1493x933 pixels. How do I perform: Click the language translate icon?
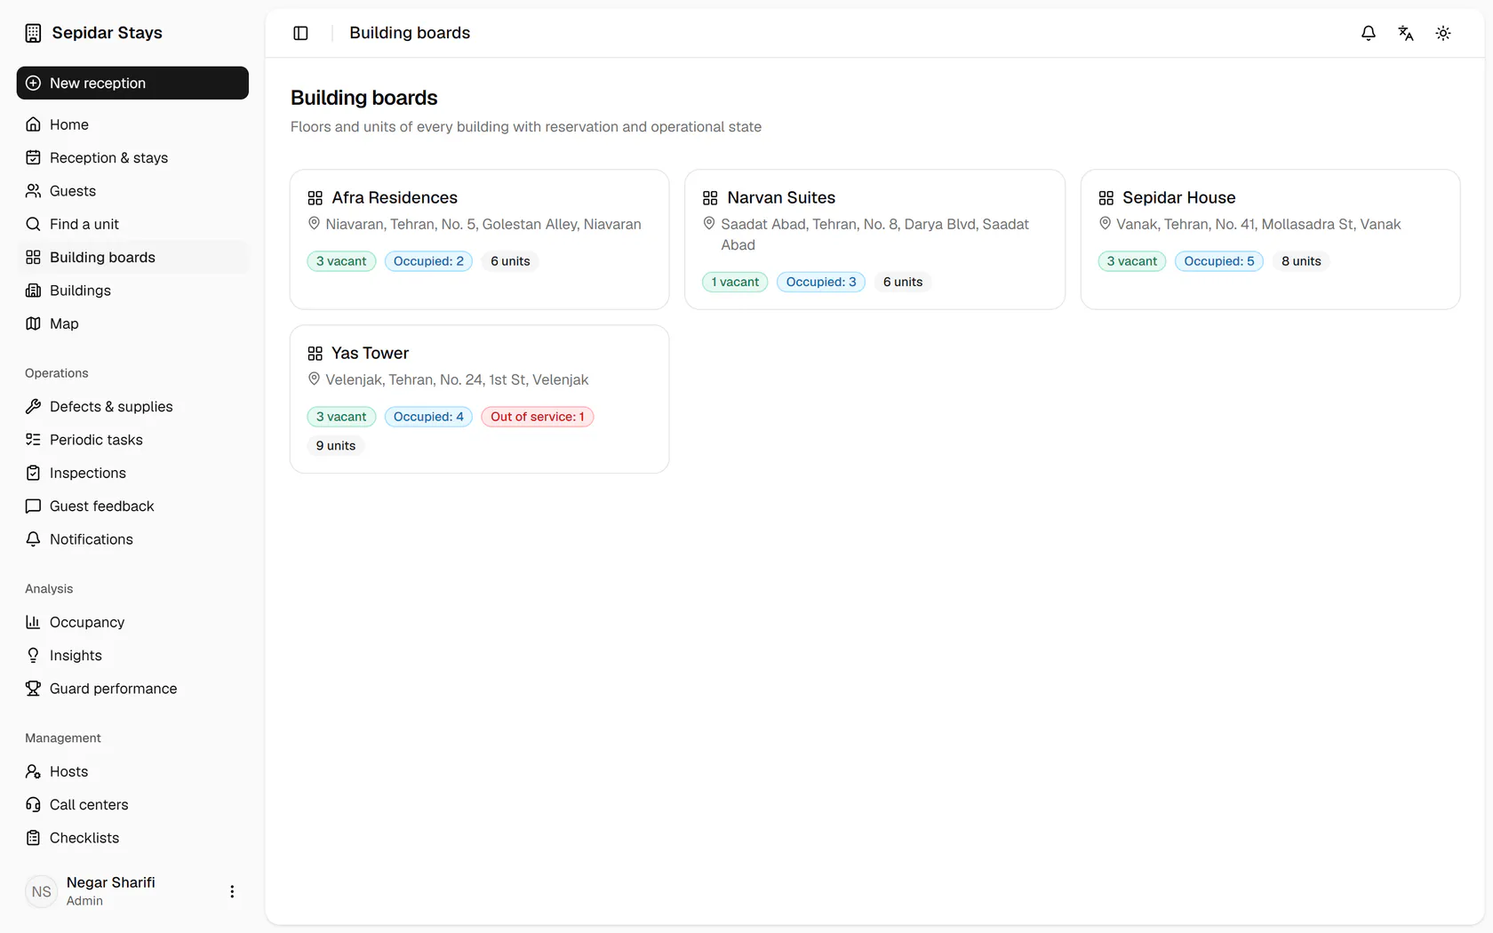click(x=1406, y=33)
